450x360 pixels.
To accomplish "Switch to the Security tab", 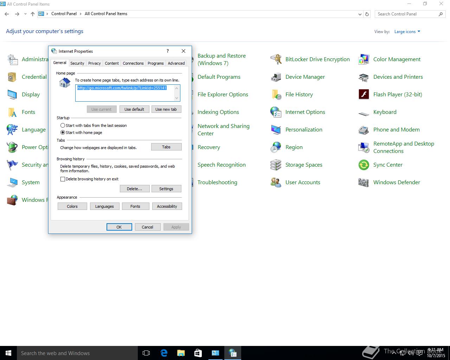I will [77, 63].
